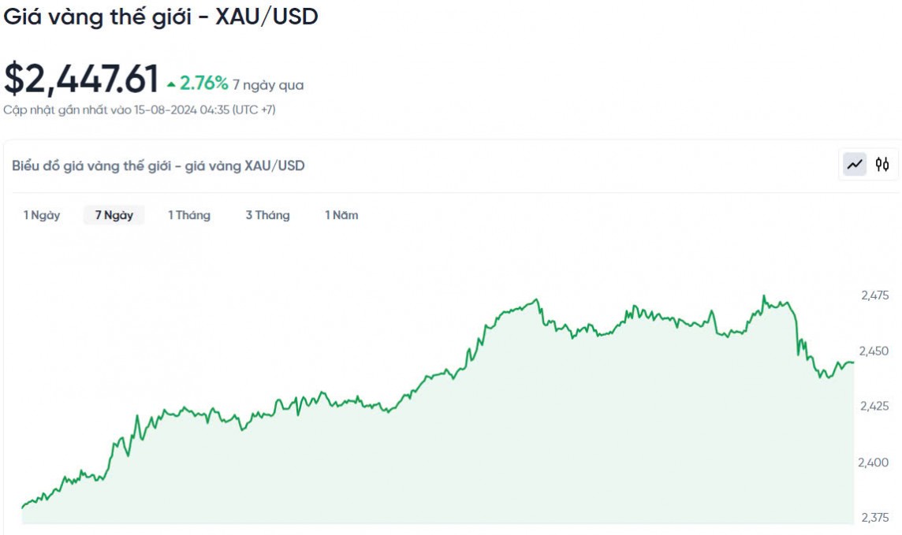Switch to the line chart view
Image resolution: width=902 pixels, height=535 pixels.
pos(855,165)
